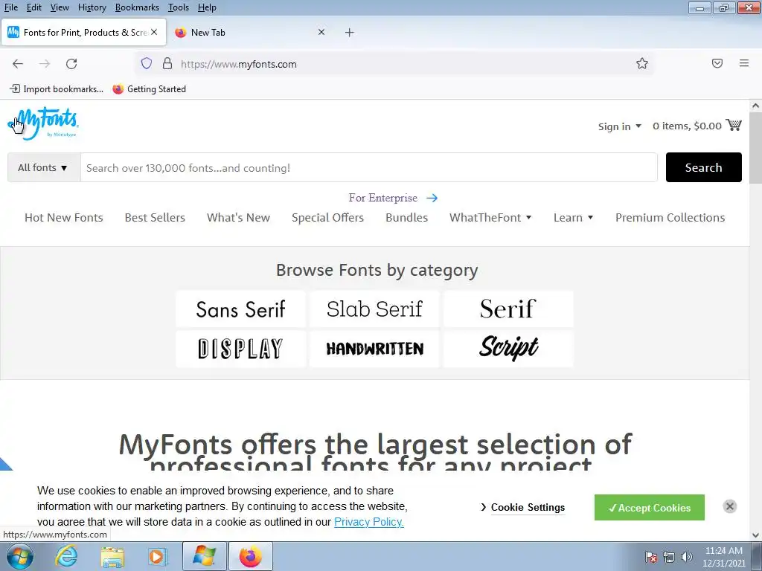The height and width of the screenshot is (571, 762).
Task: Open the View menu
Action: (60, 7)
